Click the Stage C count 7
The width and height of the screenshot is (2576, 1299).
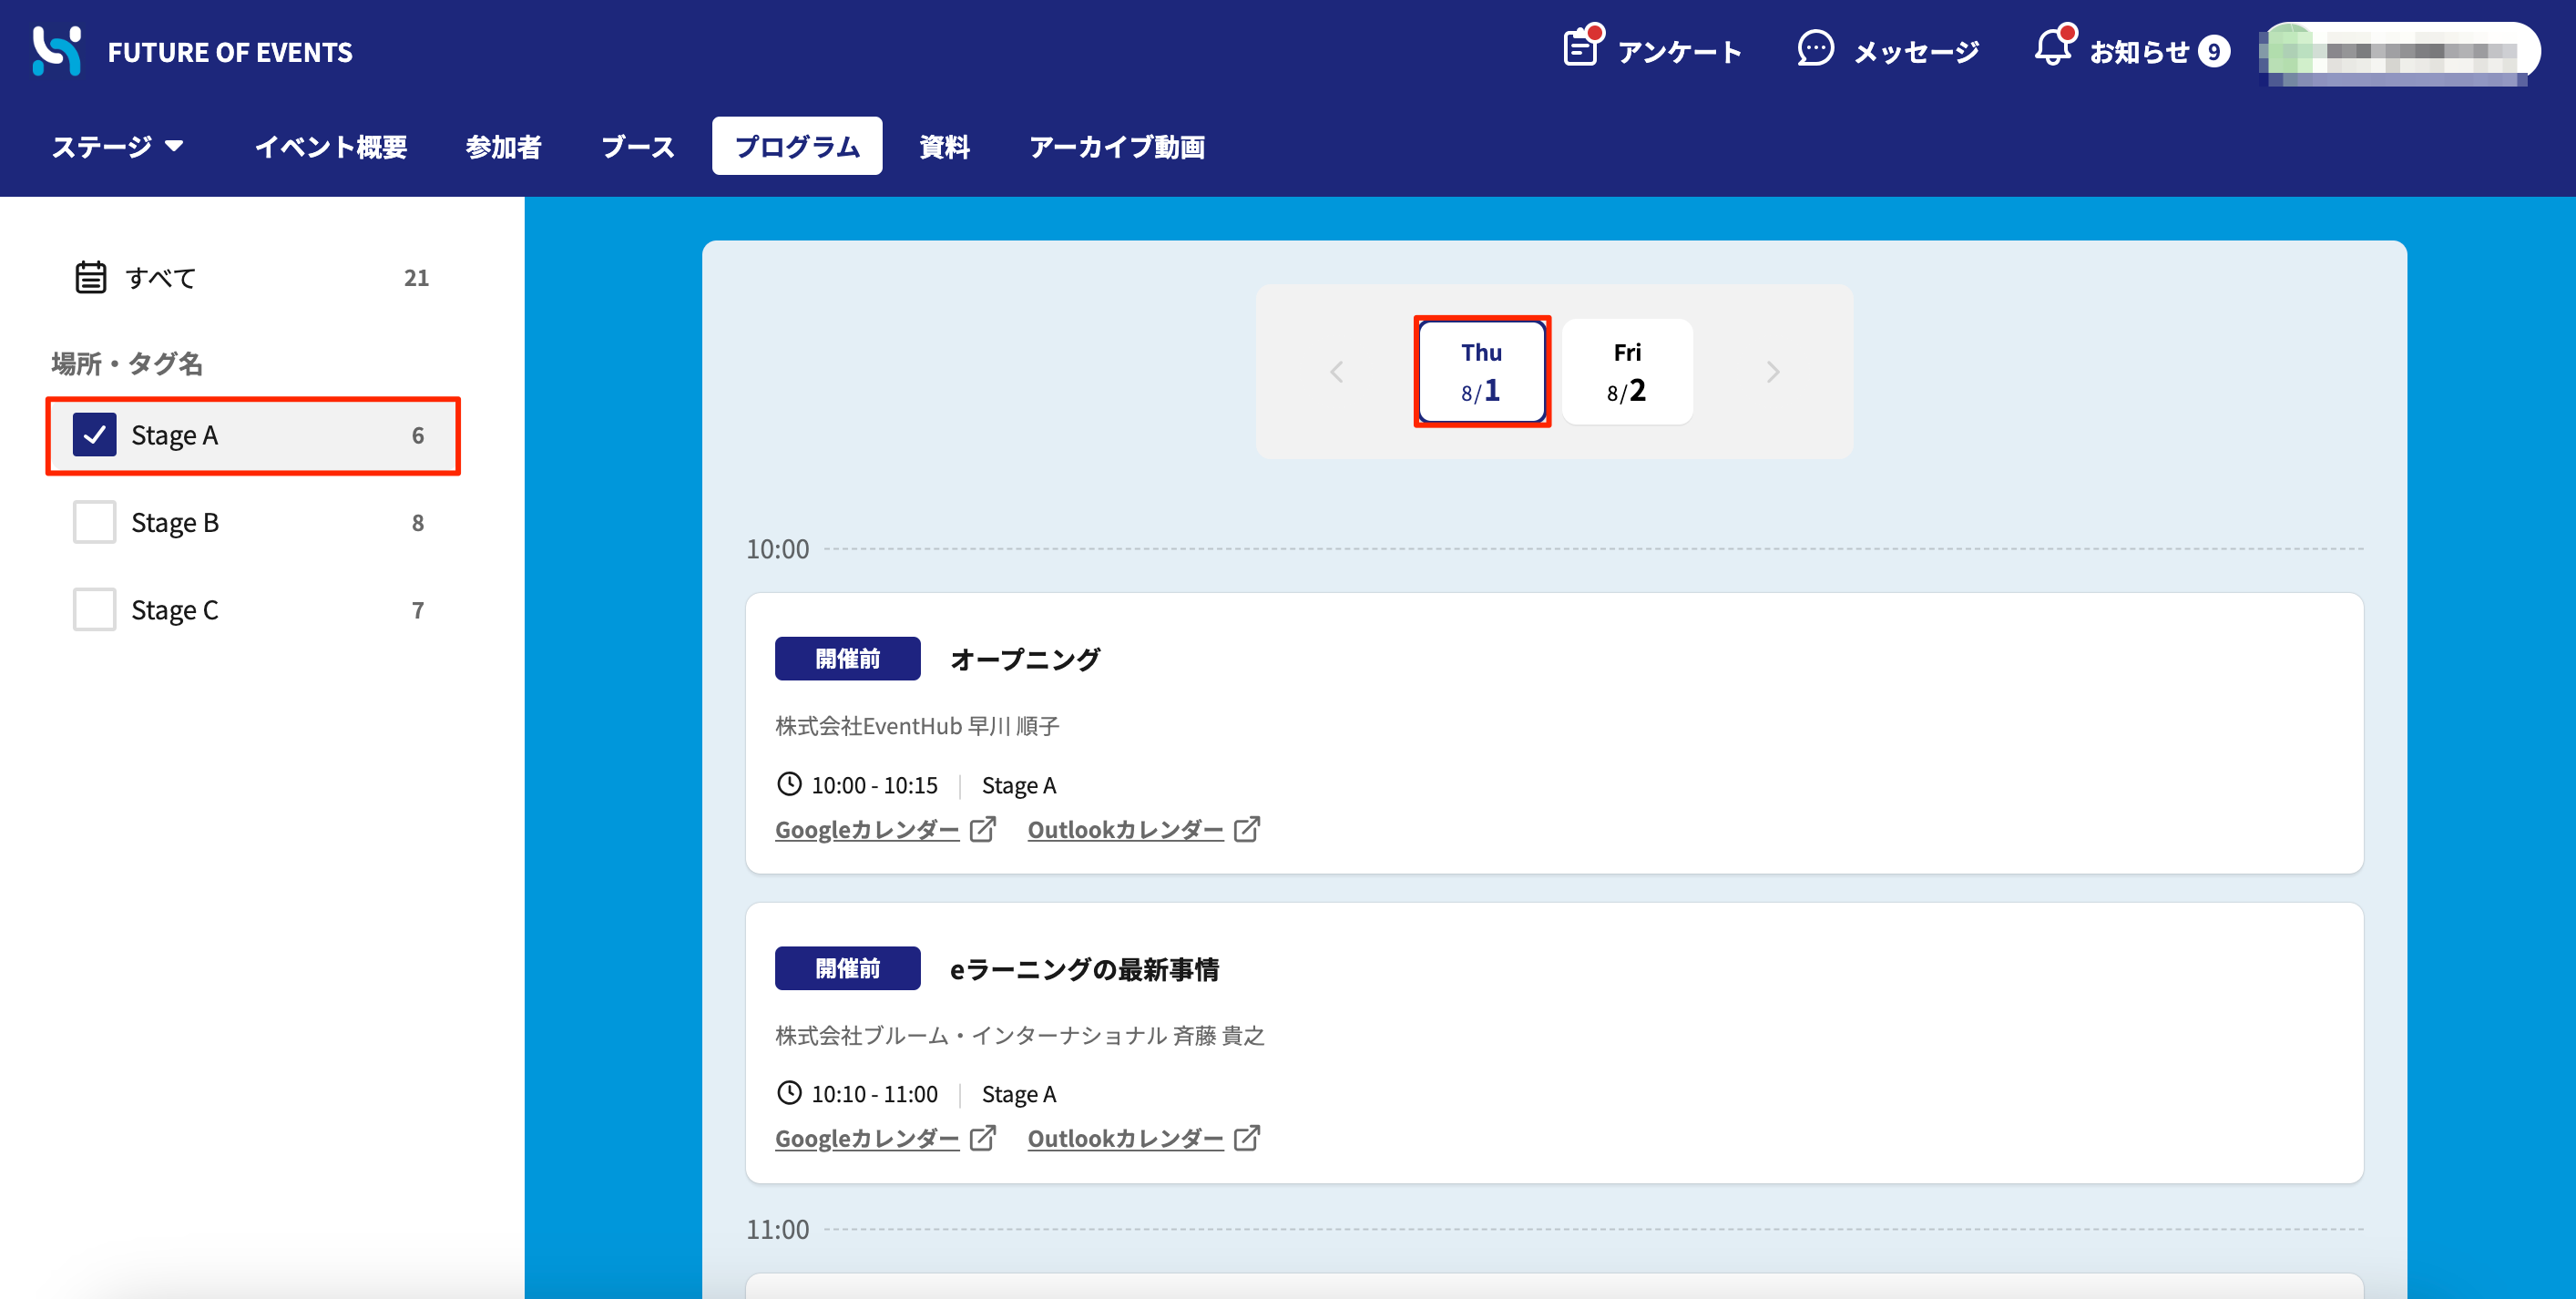tap(418, 610)
